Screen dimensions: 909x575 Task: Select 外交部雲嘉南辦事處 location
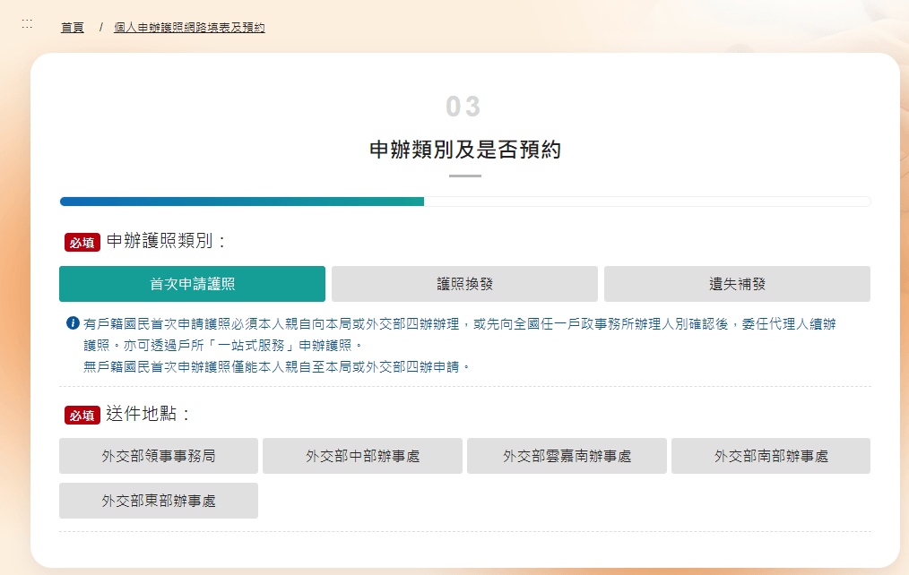tap(567, 456)
